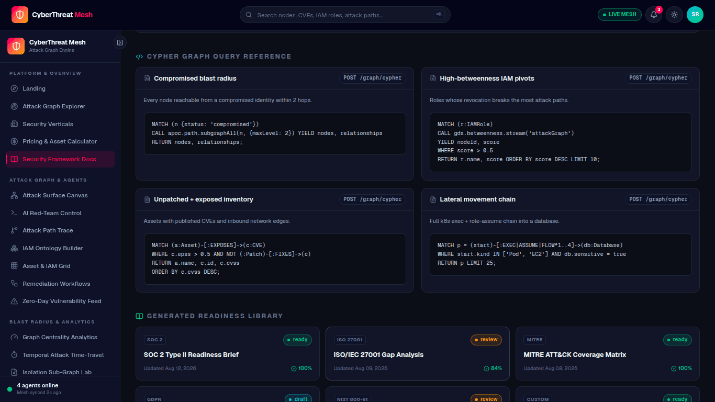Click the Lateral movement chain query code block

561,254
